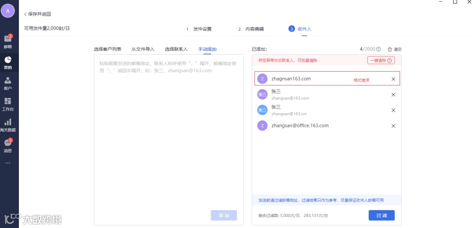Remove 张三 zhangsan@163.com recipient with X
Image resolution: width=472 pixels, height=228 pixels.
point(393,95)
